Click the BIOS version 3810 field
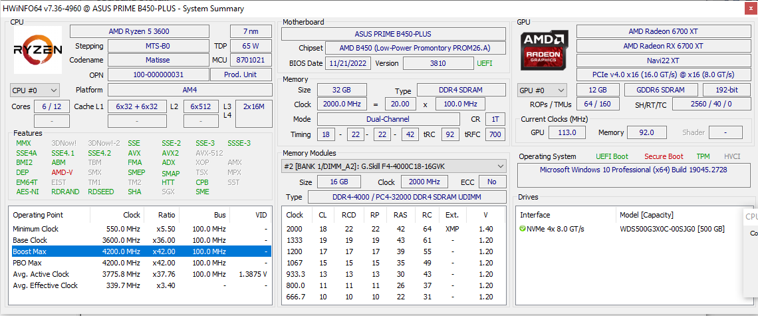 (x=438, y=63)
